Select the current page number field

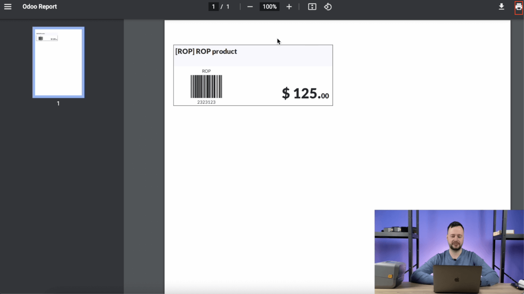tap(213, 7)
